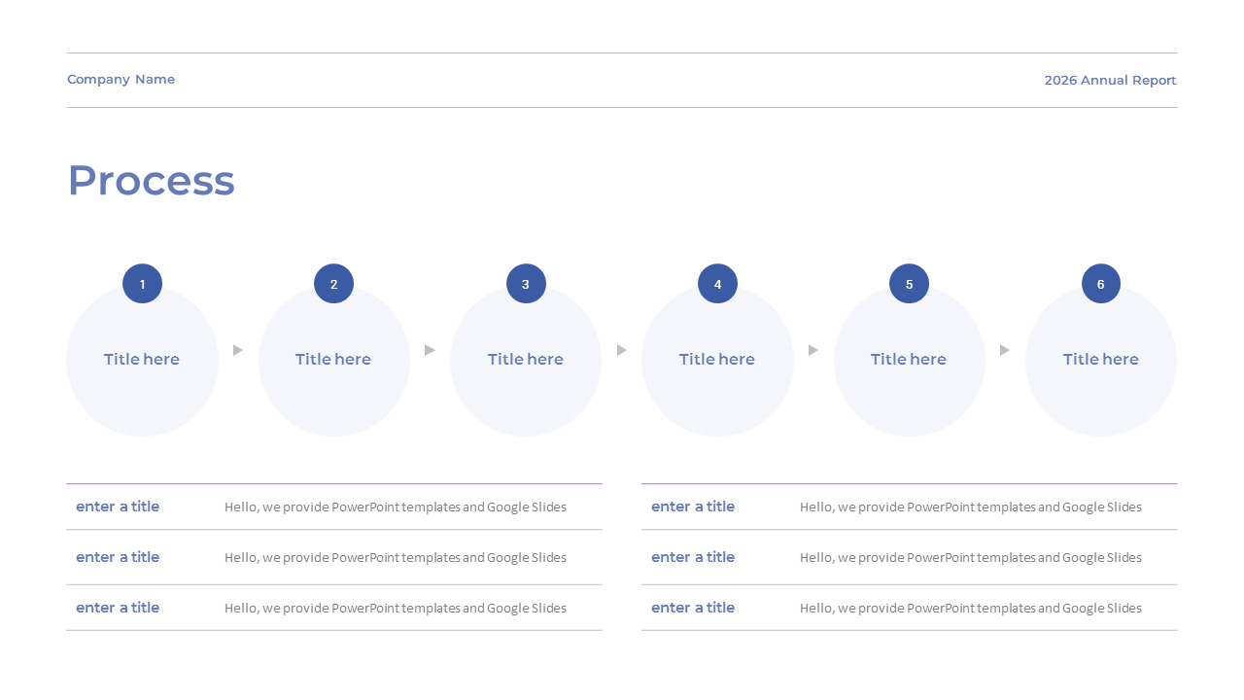Image resolution: width=1244 pixels, height=700 pixels.
Task: Click the "Hello, we provide" text in left table's first row
Action: coord(396,507)
